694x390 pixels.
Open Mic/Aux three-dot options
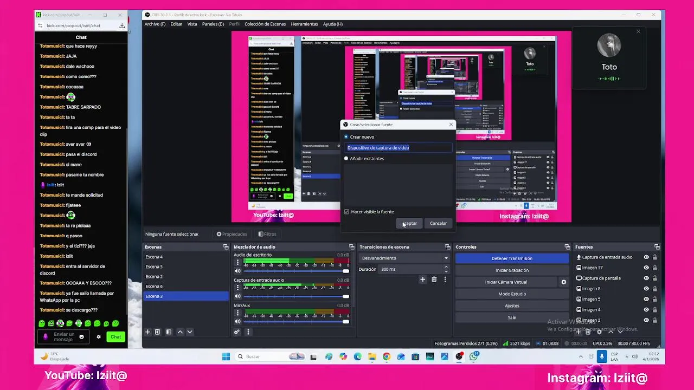pos(237,313)
